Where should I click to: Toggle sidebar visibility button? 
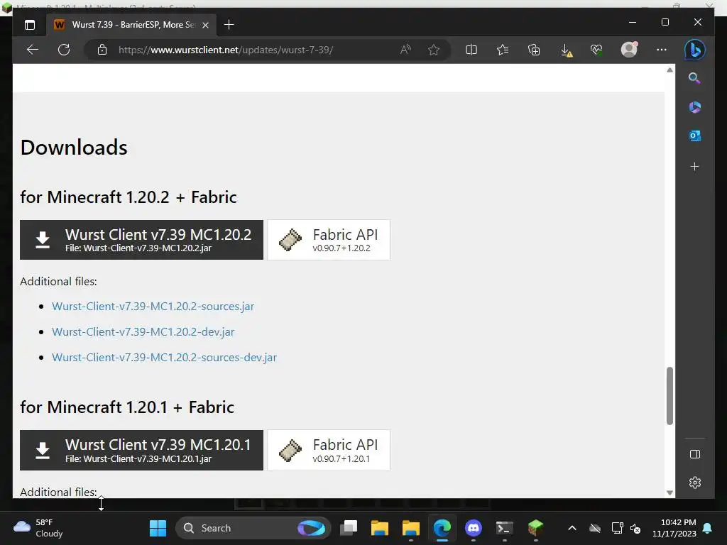click(x=695, y=454)
